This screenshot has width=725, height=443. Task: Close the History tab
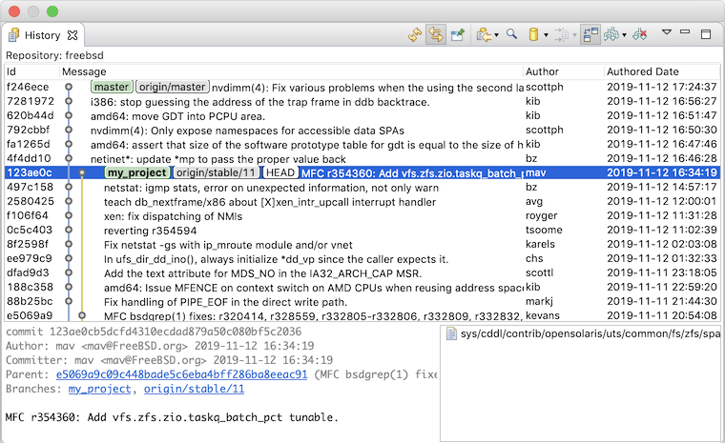pyautogui.click(x=72, y=35)
